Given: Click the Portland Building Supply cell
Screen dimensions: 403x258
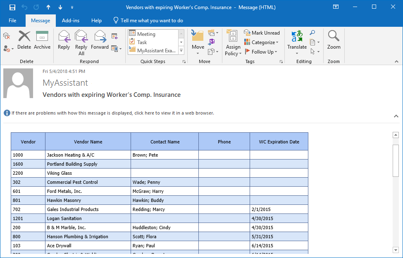Looking at the screenshot, I should point(88,164).
